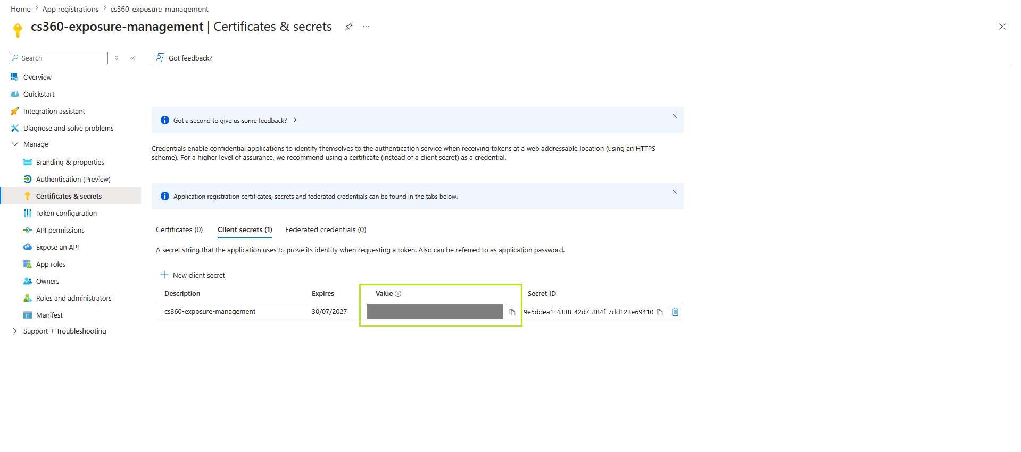Copy the Secret ID to clipboard
Image resolution: width=1021 pixels, height=452 pixels.
(660, 312)
